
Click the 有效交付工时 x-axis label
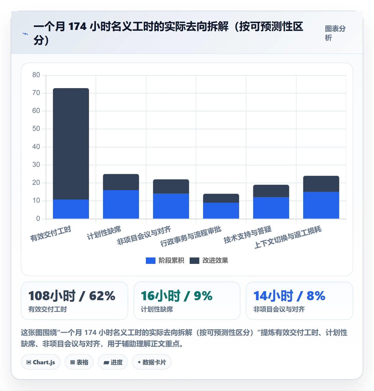click(x=50, y=233)
